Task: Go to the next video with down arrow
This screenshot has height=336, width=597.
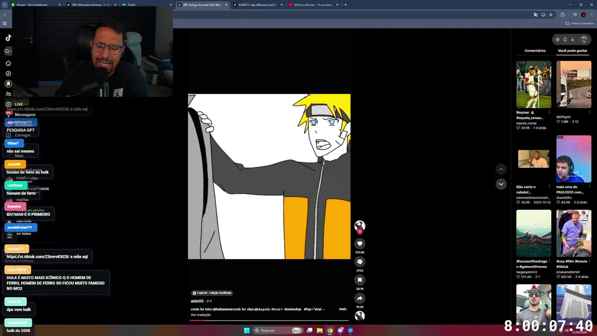Action: [501, 184]
